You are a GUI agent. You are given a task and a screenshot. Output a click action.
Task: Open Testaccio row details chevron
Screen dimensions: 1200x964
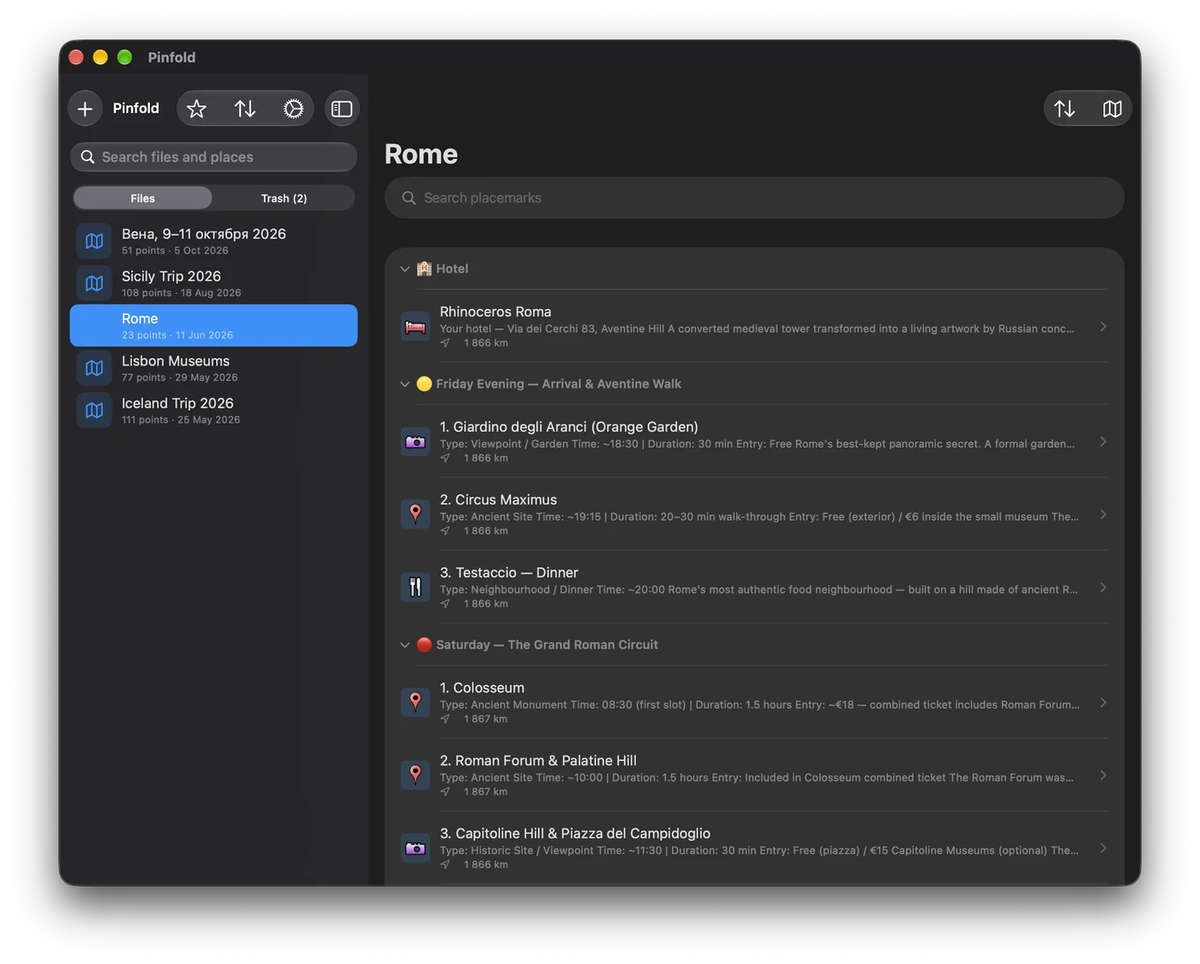click(x=1103, y=587)
